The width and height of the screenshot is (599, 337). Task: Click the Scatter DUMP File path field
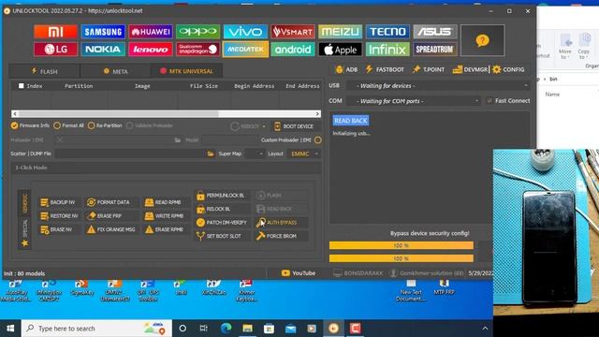point(131,154)
